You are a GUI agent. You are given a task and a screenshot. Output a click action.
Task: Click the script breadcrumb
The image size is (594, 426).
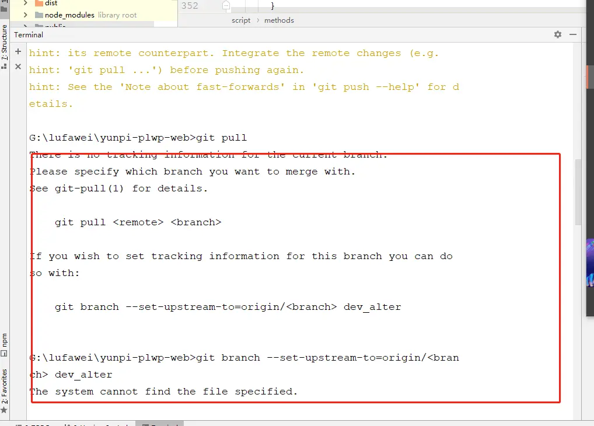241,20
